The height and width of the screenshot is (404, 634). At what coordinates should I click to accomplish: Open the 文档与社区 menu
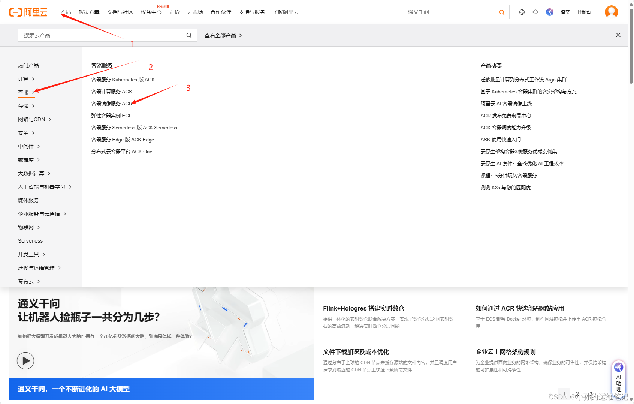(120, 12)
